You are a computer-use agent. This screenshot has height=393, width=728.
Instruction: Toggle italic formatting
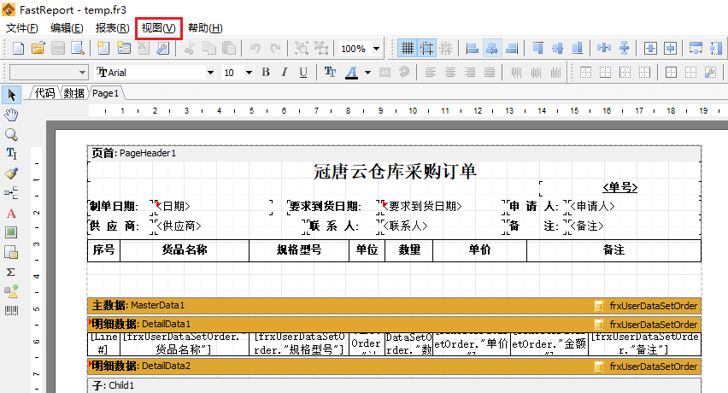click(x=285, y=73)
